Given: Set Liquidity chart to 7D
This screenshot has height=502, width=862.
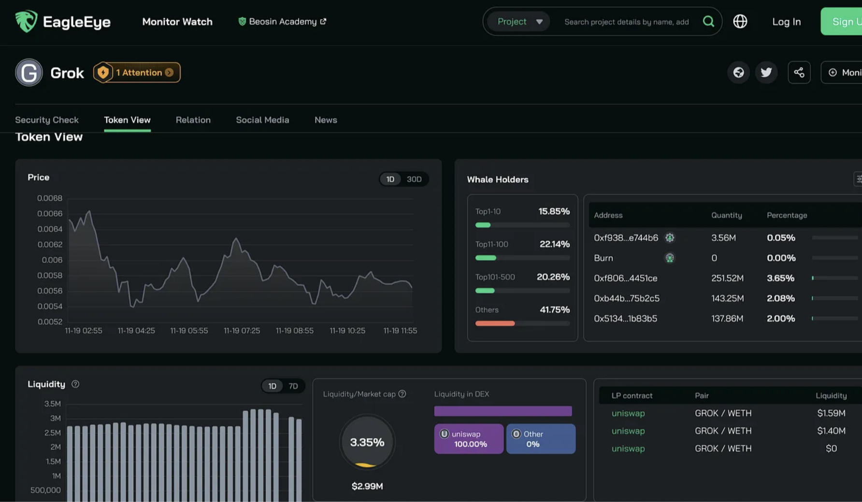Looking at the screenshot, I should pyautogui.click(x=293, y=386).
